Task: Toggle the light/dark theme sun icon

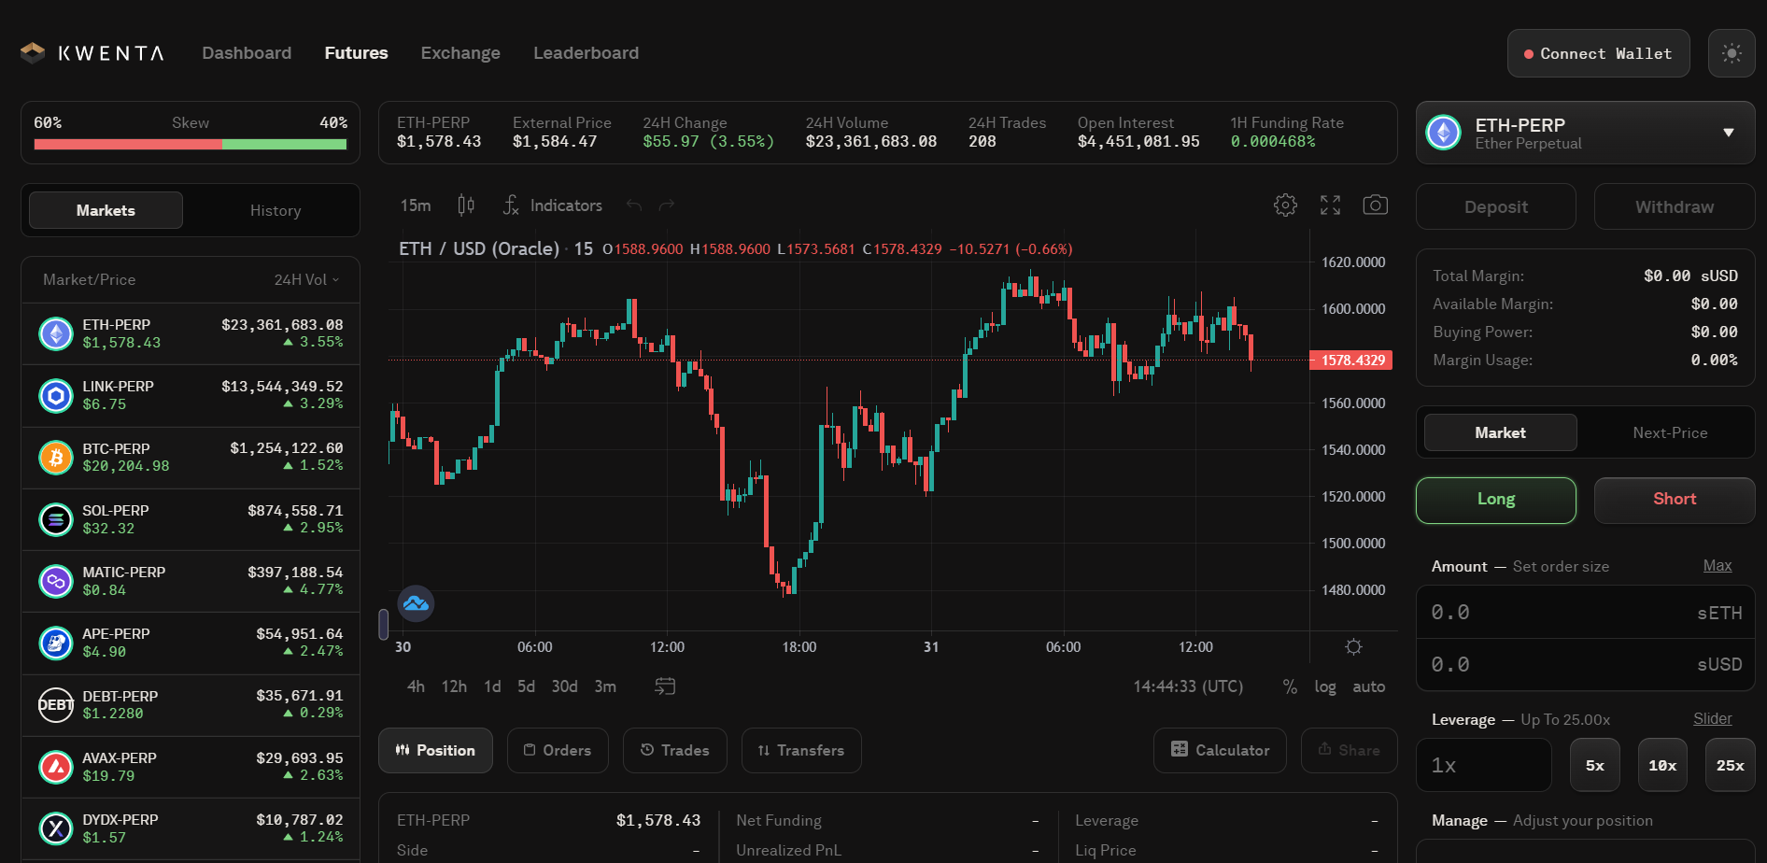Action: (x=1731, y=53)
